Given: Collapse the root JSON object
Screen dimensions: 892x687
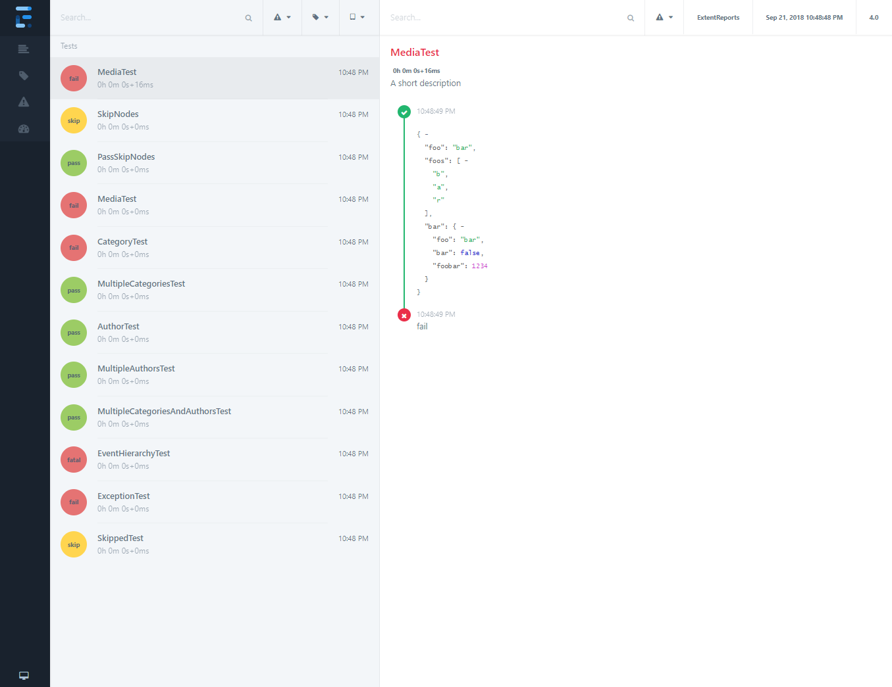Looking at the screenshot, I should [427, 134].
